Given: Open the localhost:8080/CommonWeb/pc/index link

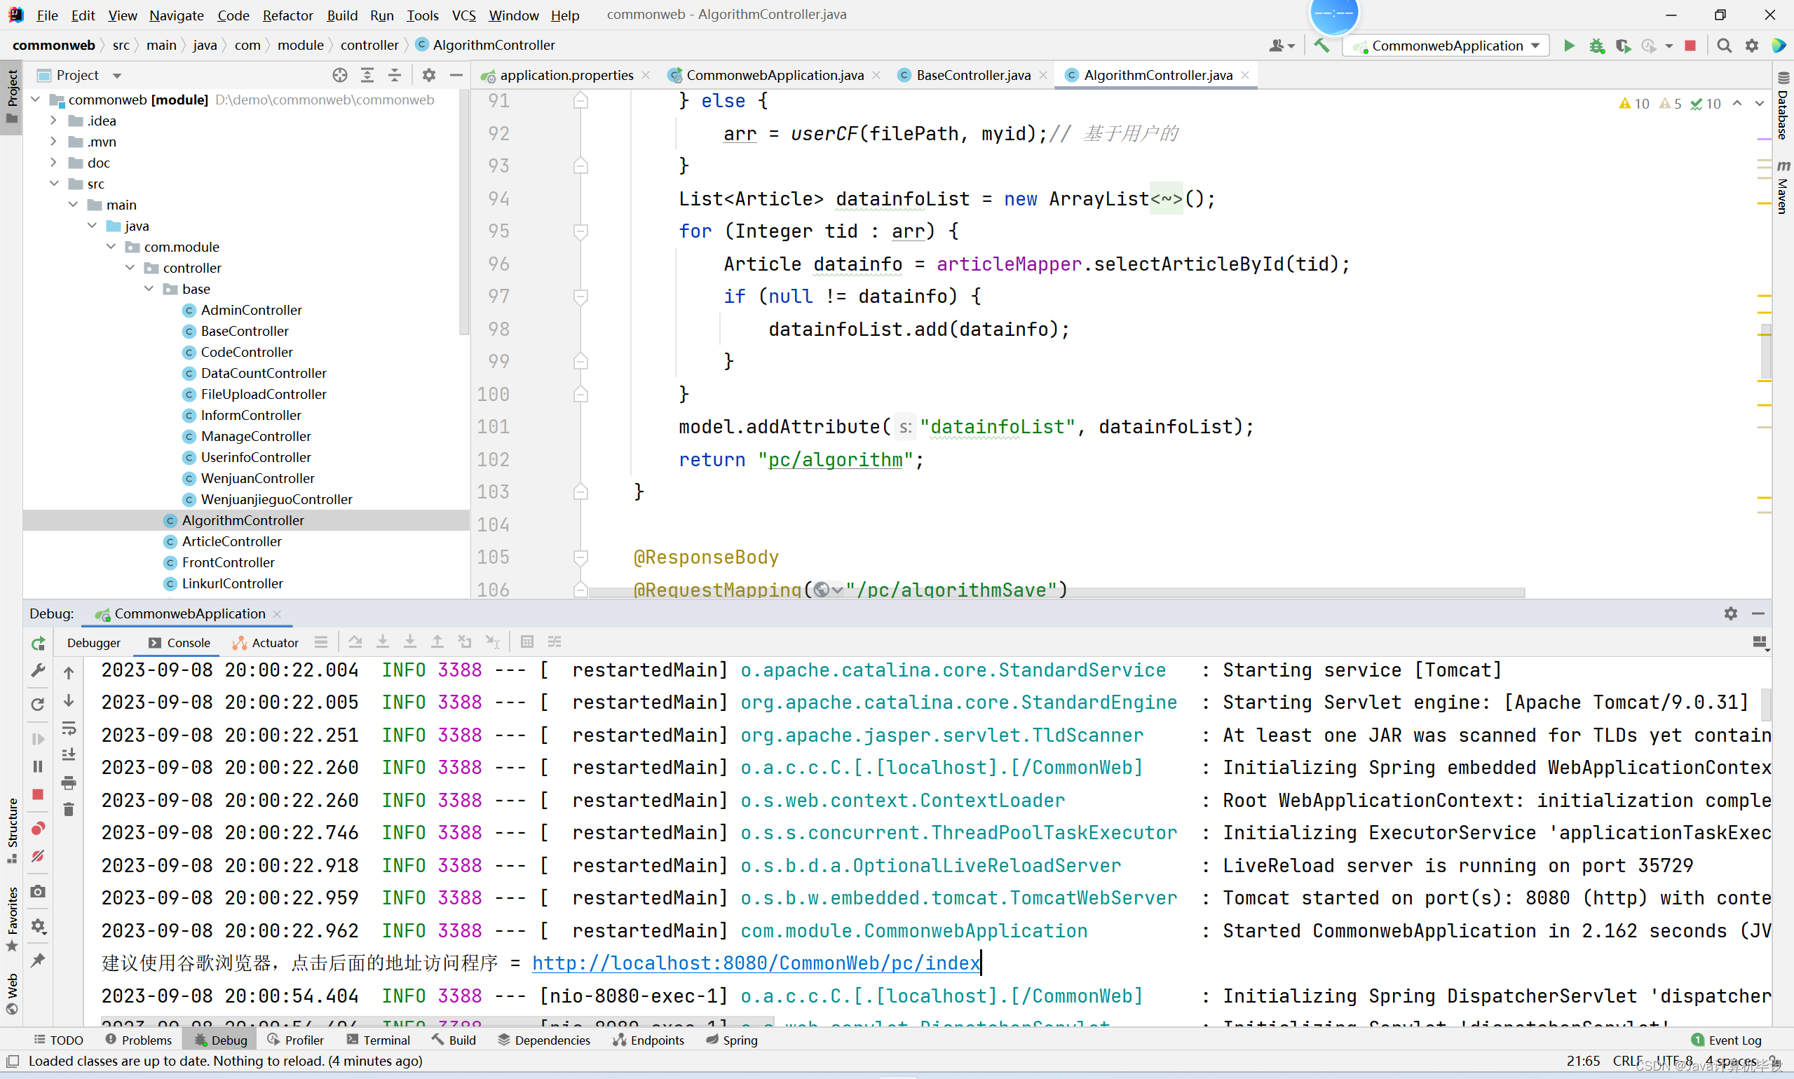Looking at the screenshot, I should (x=756, y=963).
